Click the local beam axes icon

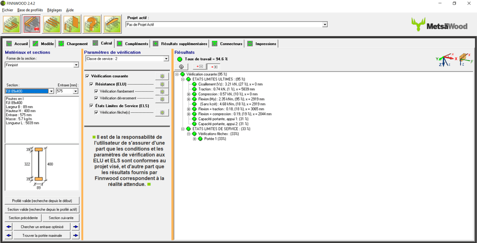[466, 59]
